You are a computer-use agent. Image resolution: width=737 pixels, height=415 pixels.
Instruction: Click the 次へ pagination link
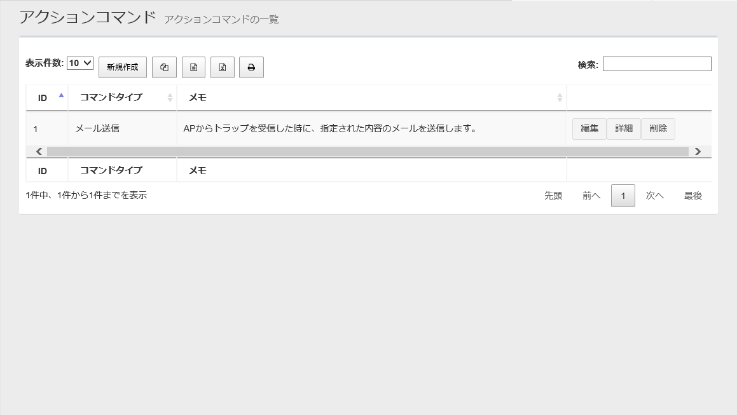coord(655,196)
